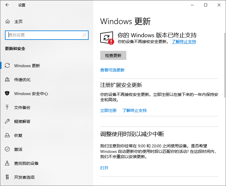This screenshot has height=186, width=226.
Task: Click the 查找我的设备 locator icon
Action: point(7,163)
